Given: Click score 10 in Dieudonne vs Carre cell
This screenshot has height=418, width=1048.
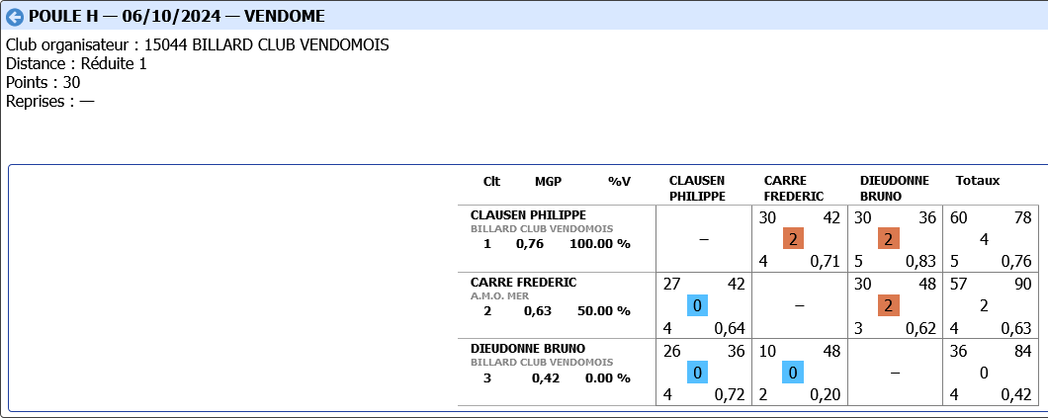Looking at the screenshot, I should pos(767,351).
